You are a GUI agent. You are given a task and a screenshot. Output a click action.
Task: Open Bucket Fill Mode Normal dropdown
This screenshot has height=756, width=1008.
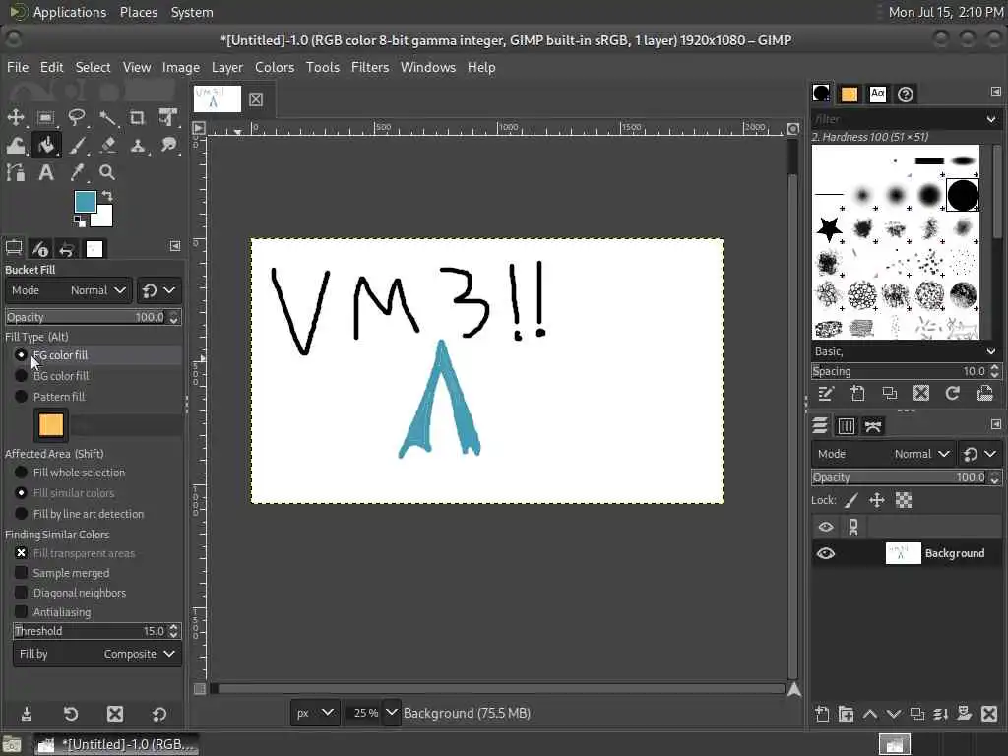[x=69, y=290]
